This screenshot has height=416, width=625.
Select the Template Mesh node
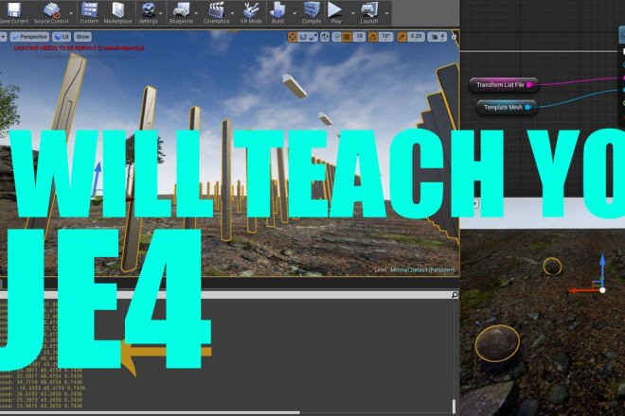click(507, 107)
